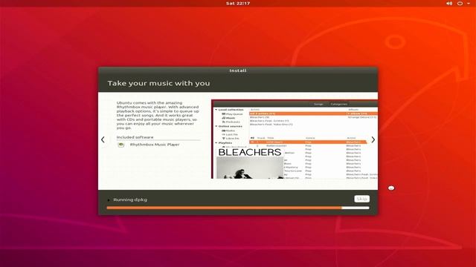Click the "Rhythmbox Music Player" label
The height and width of the screenshot is (267, 476).
[x=155, y=145]
